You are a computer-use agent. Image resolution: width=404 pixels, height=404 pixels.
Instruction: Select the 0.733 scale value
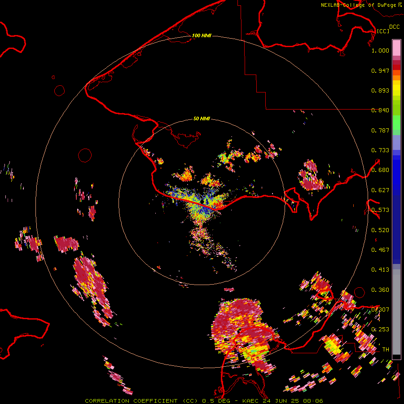pyautogui.click(x=380, y=150)
